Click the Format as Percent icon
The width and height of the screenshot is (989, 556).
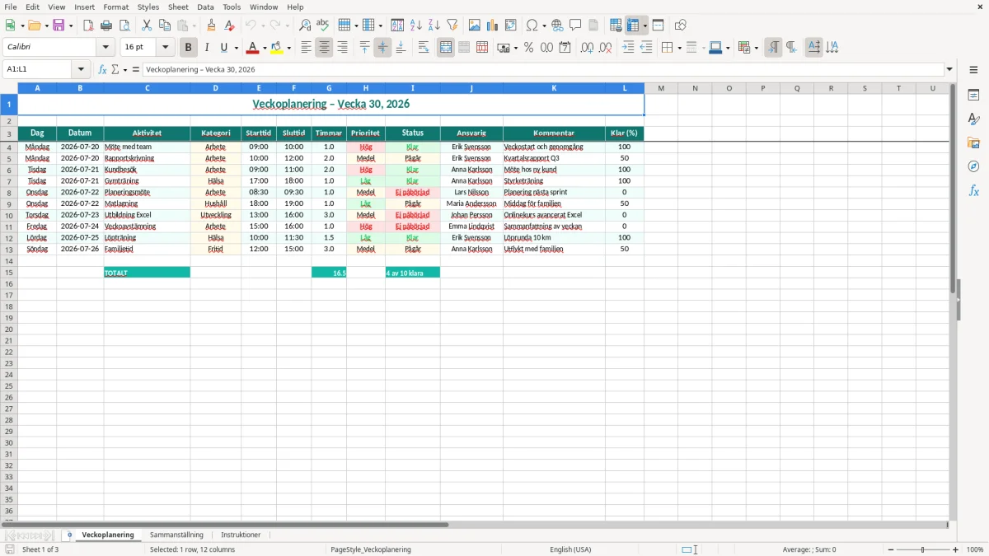point(528,48)
